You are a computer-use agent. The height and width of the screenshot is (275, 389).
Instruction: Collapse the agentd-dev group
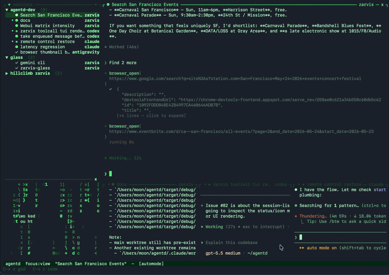7,10
